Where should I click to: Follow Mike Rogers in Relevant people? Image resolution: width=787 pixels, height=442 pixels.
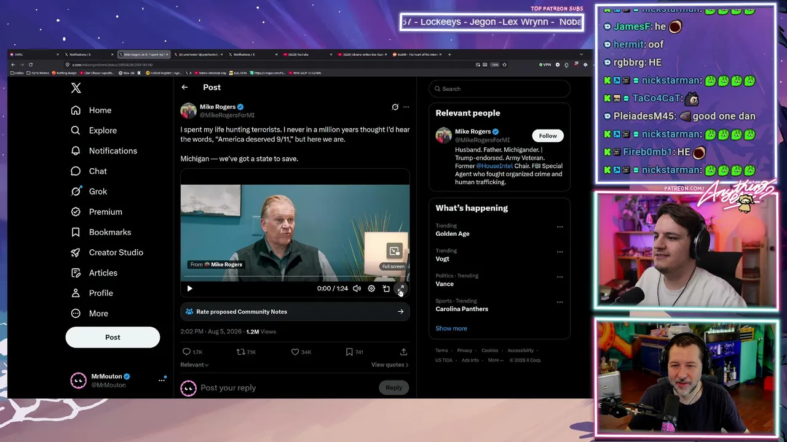point(548,136)
